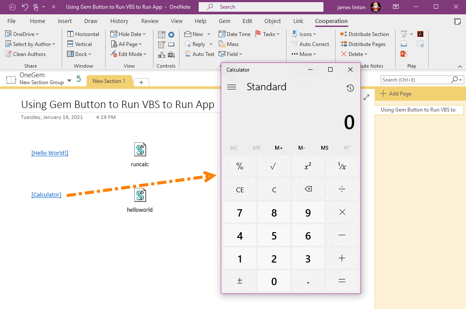The image size is (466, 309).
Task: Open the Delete dropdown
Action: pos(354,54)
